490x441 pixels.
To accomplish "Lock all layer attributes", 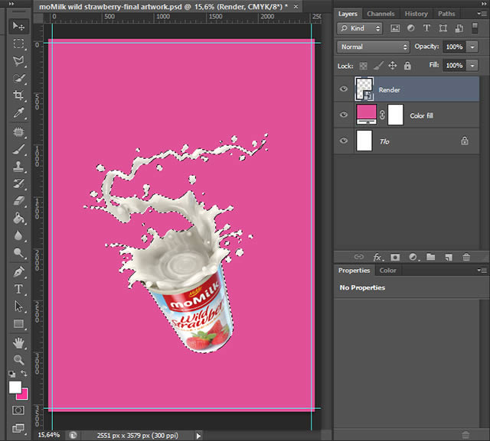I will point(407,66).
